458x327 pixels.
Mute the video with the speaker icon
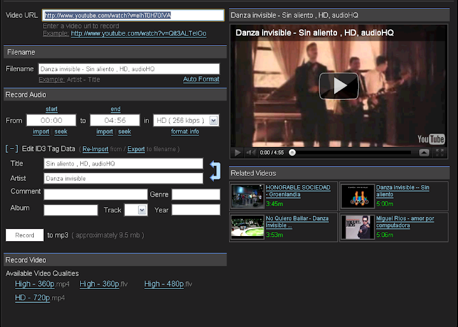click(251, 153)
